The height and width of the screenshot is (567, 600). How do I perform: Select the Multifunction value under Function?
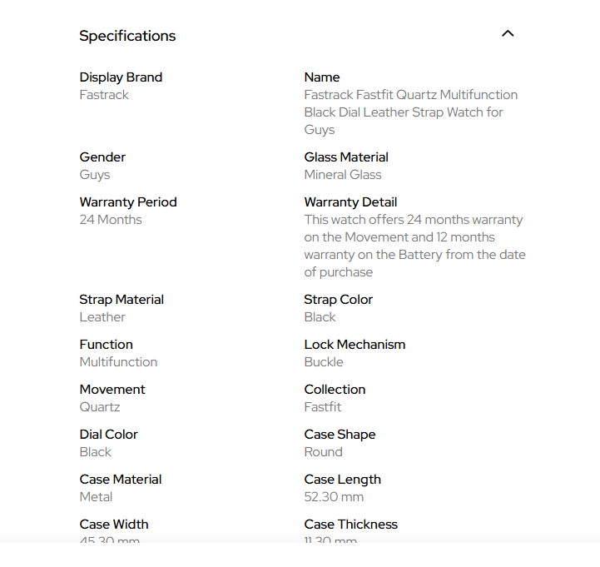[x=118, y=362]
